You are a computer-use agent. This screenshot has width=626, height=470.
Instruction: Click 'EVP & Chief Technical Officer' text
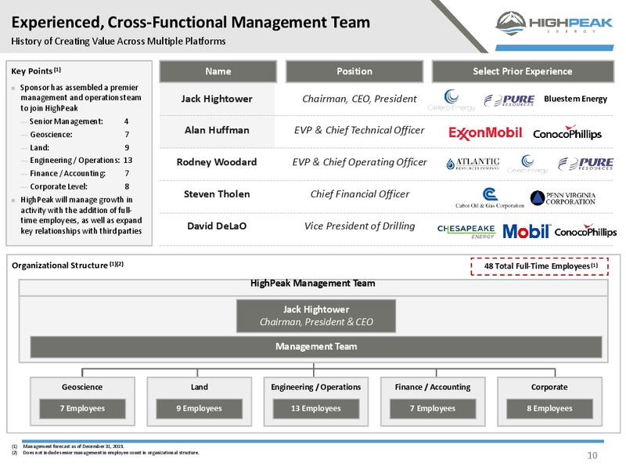tap(359, 130)
